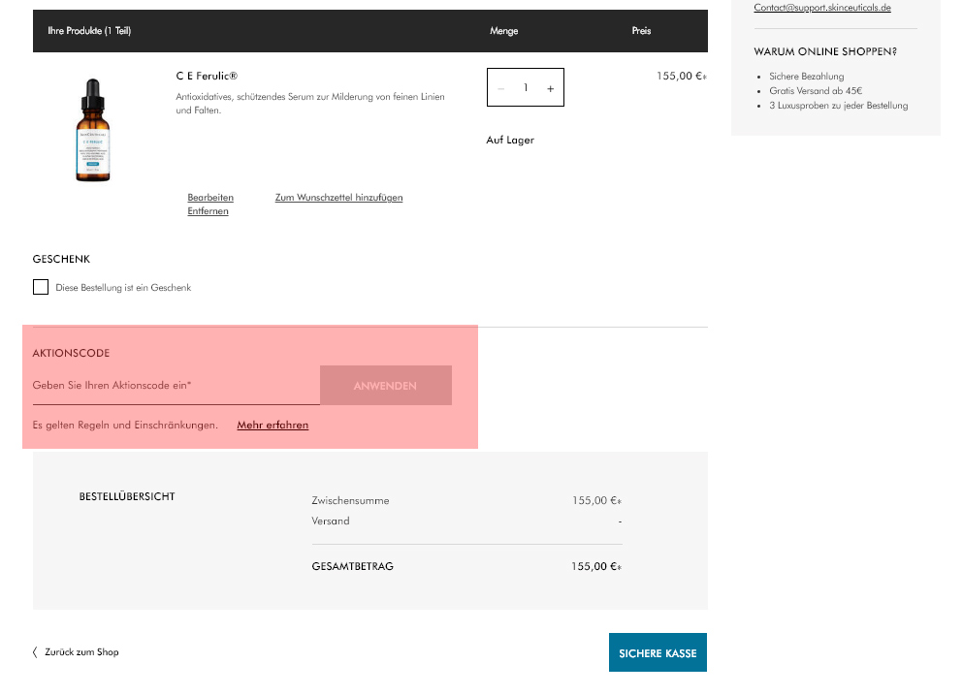The height and width of the screenshot is (695, 963).
Task: Click the BESTELLÜBERSICHT heading
Action: click(127, 496)
